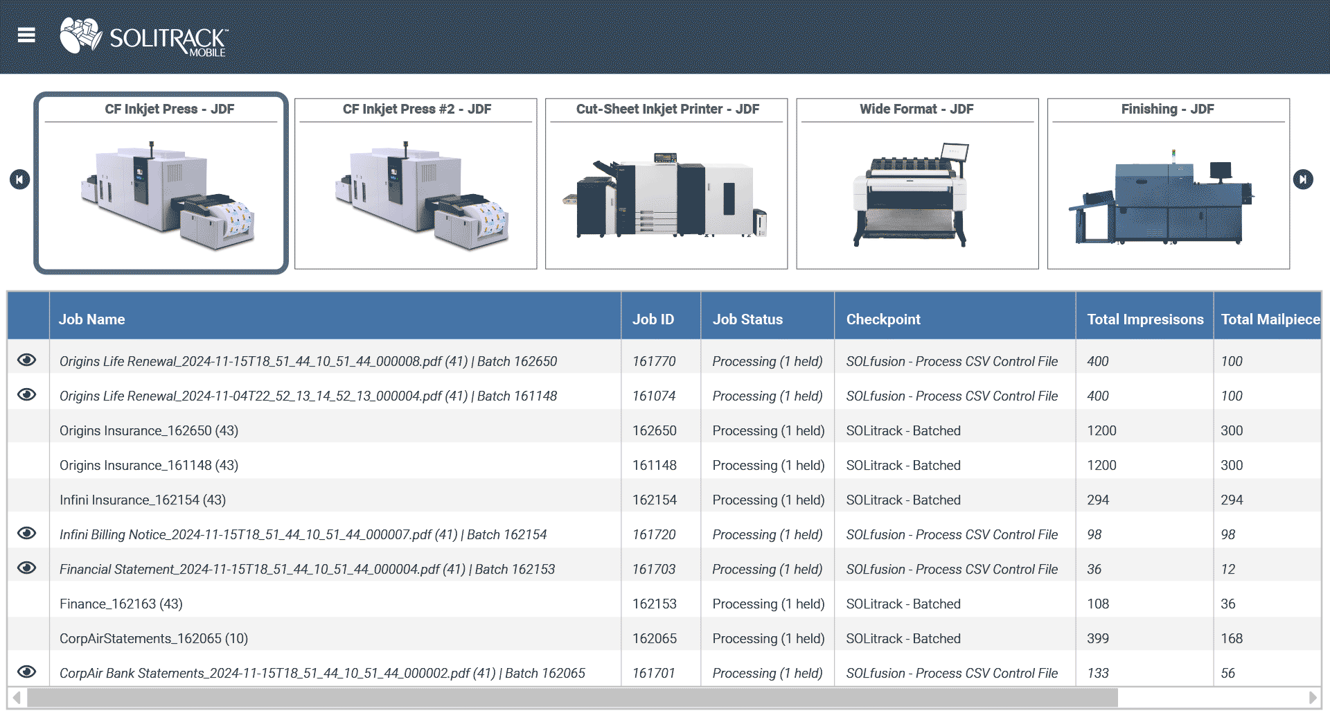Click Total Impressions value 294
This screenshot has height=720, width=1330.
[x=1098, y=500]
